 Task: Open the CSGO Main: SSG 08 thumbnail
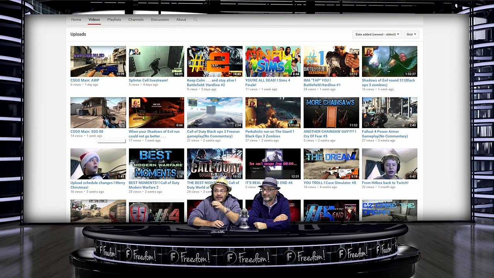[x=98, y=113]
